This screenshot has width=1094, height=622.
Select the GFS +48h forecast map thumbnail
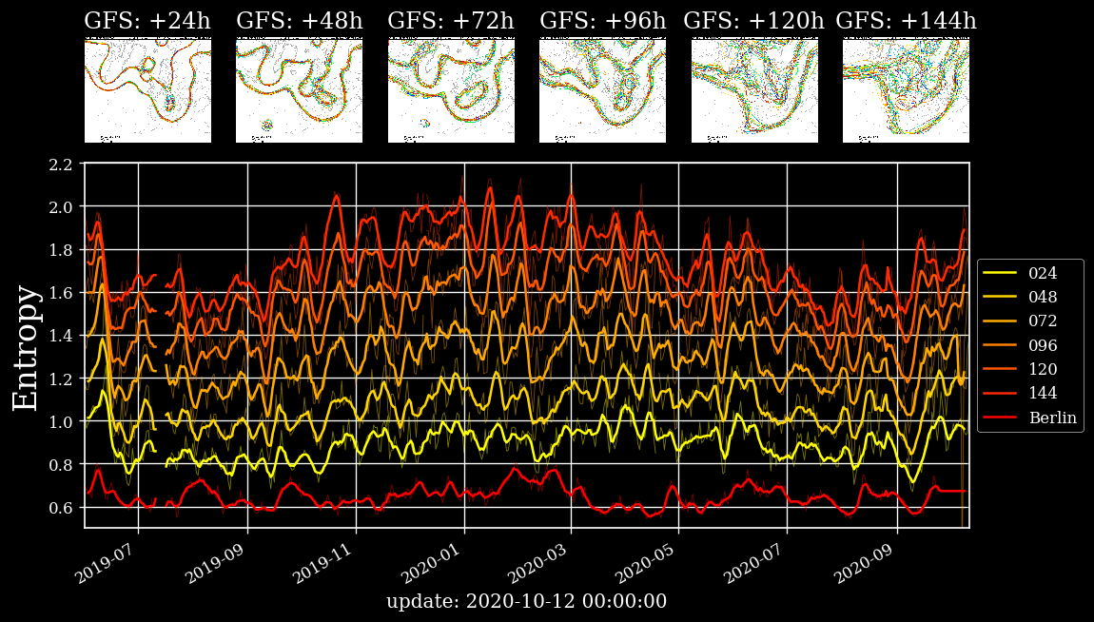click(299, 89)
